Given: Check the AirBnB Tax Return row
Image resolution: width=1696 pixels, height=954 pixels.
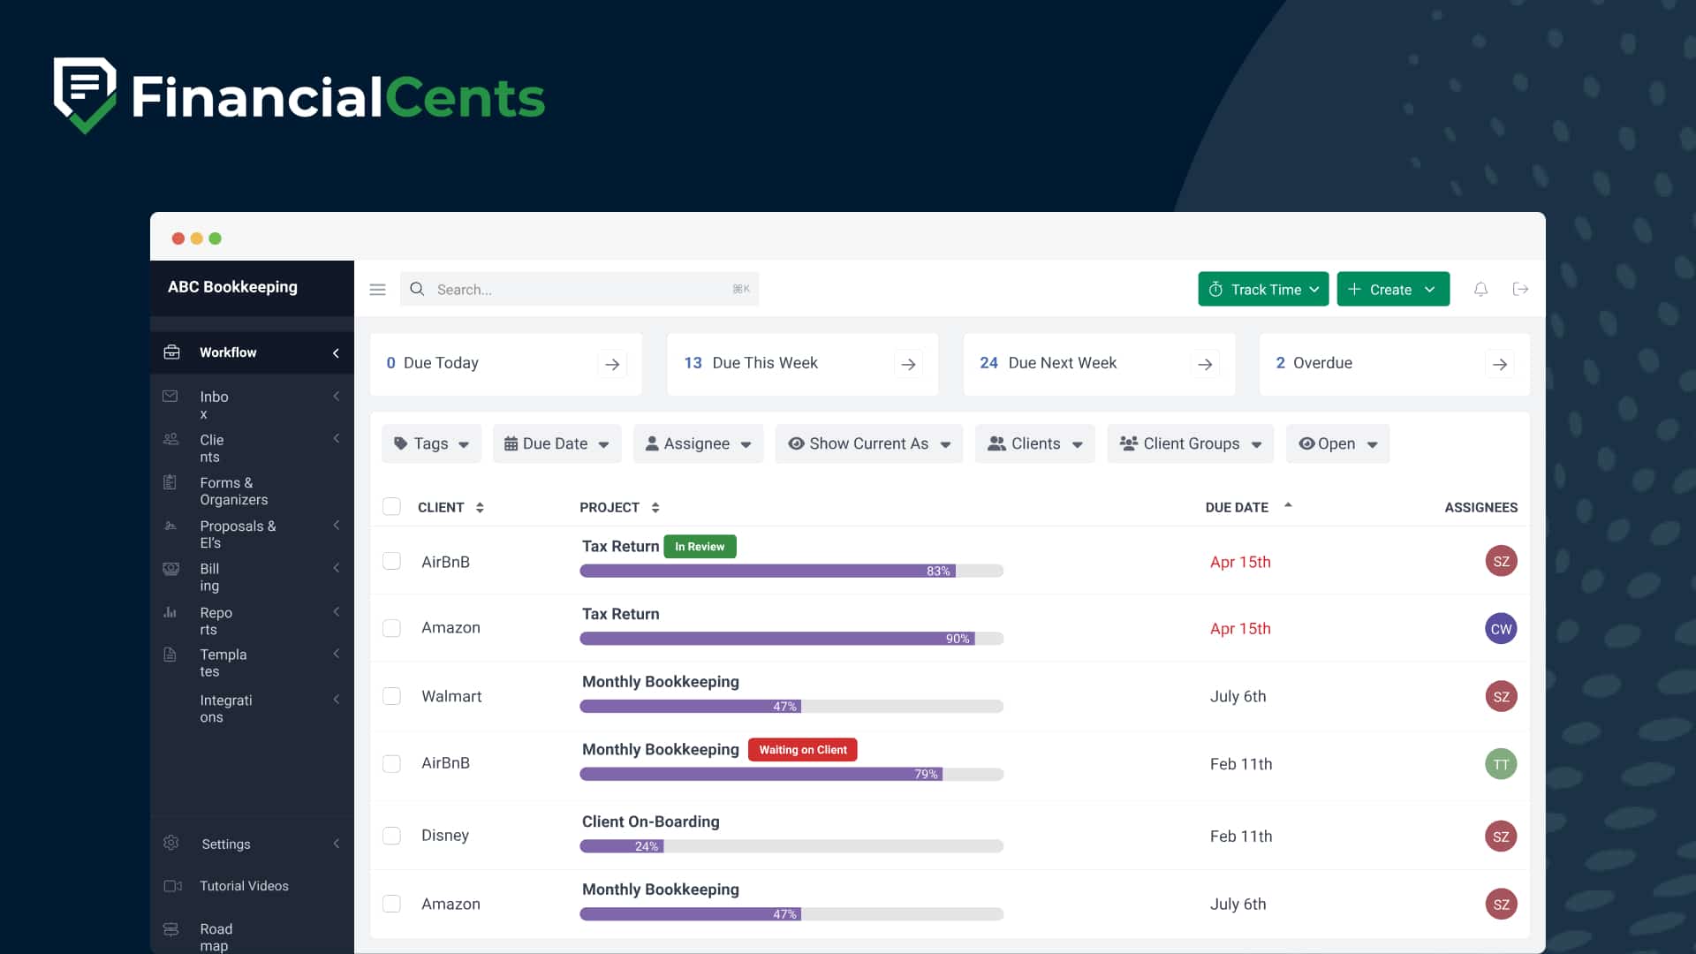Looking at the screenshot, I should (391, 561).
